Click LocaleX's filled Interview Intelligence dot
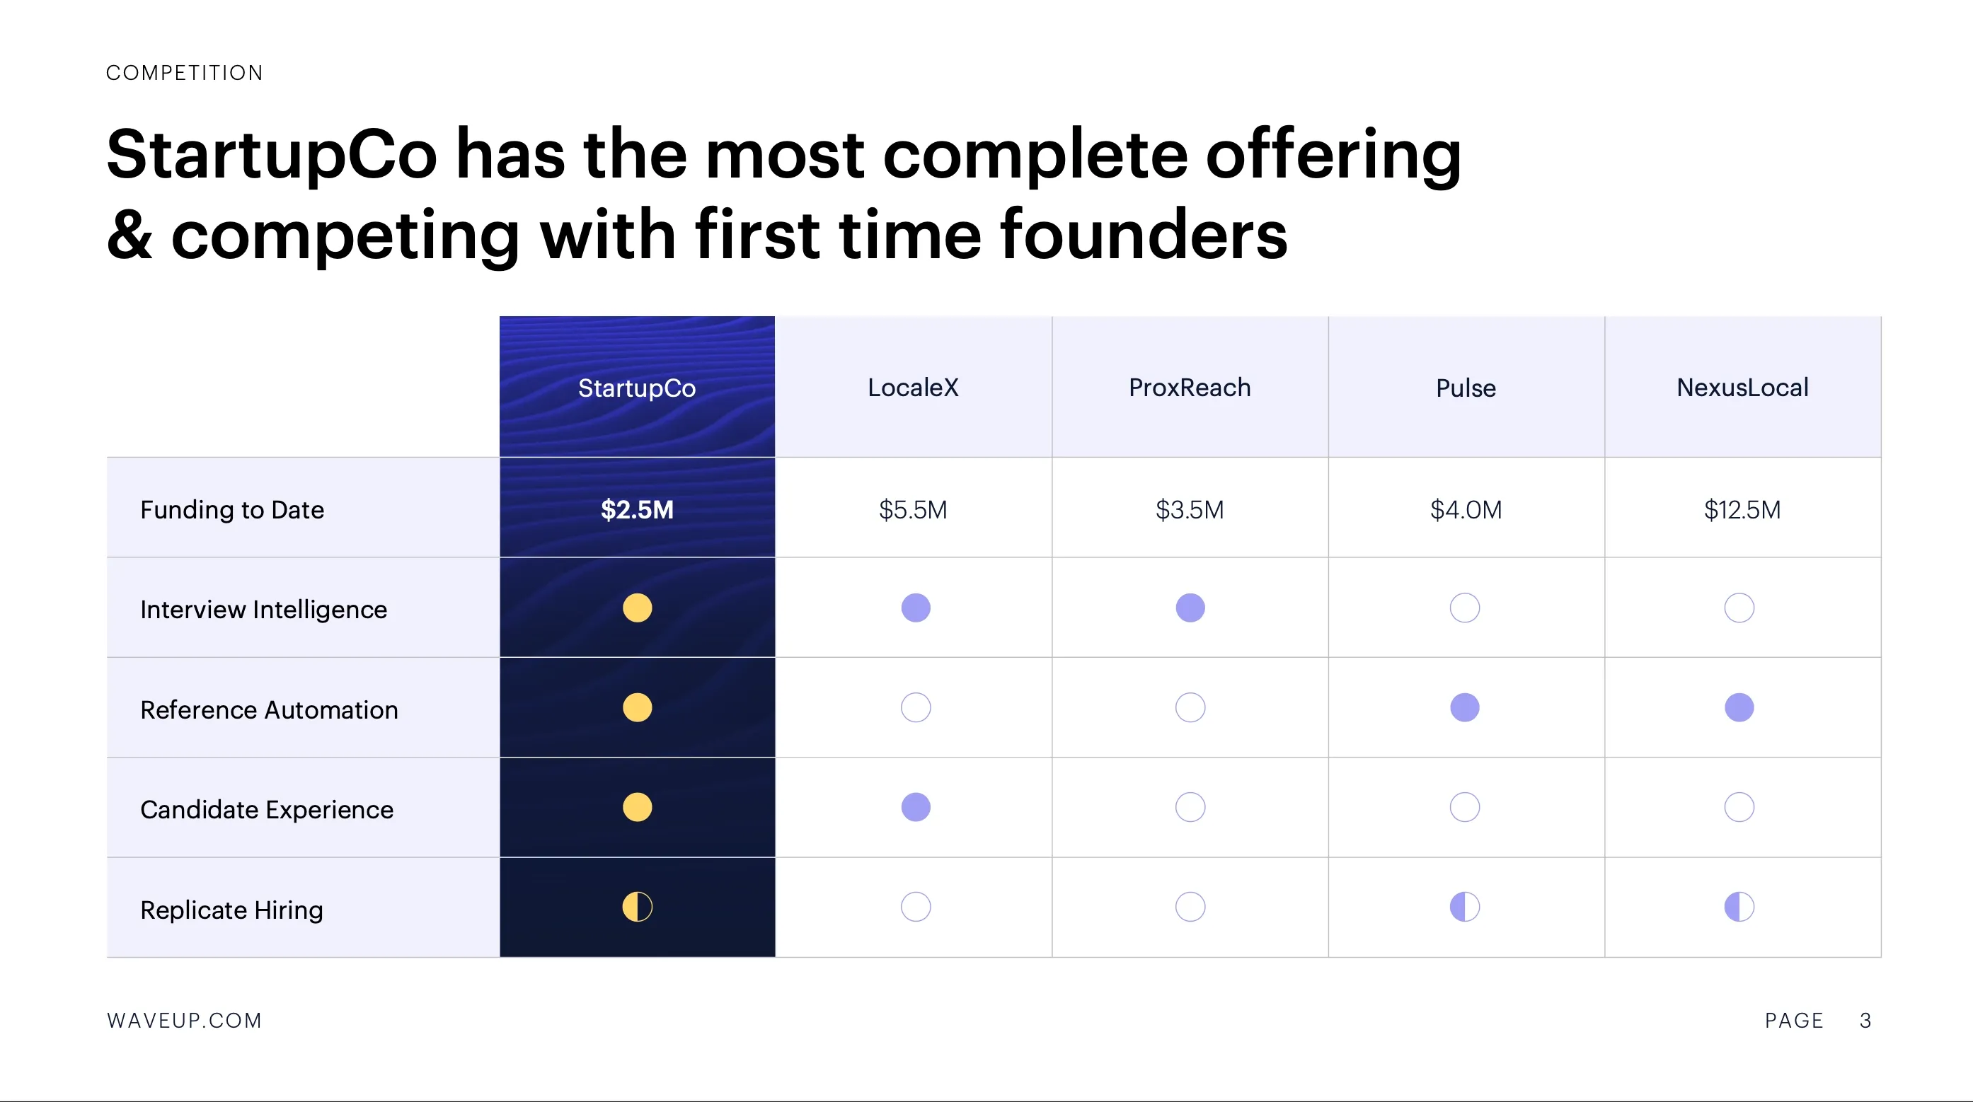 (x=915, y=608)
